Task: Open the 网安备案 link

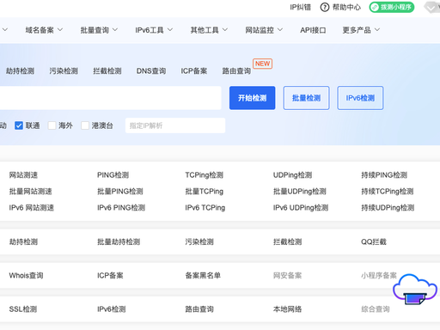Action: [x=288, y=276]
